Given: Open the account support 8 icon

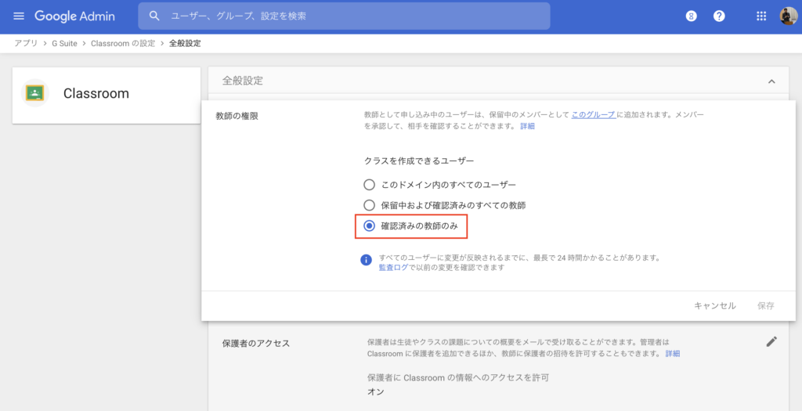Looking at the screenshot, I should click(691, 16).
